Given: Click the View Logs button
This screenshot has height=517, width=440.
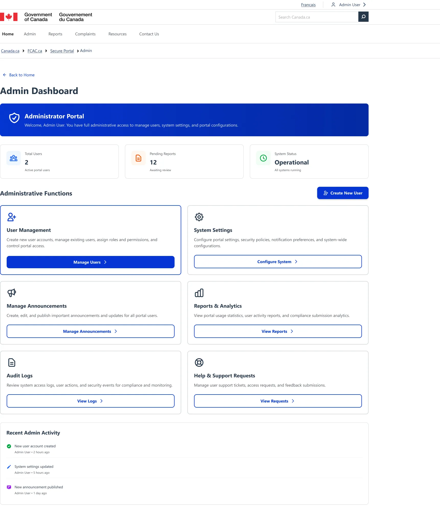Looking at the screenshot, I should (91, 401).
